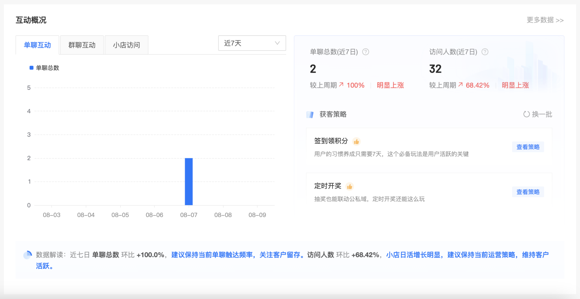Click the 08-09 axis label
This screenshot has width=580, height=299.
257,215
